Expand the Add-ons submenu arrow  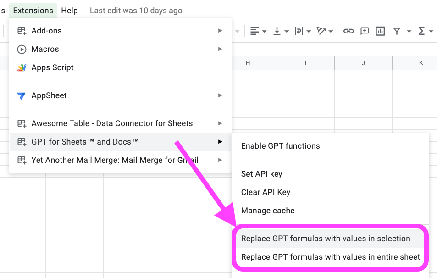coord(220,31)
